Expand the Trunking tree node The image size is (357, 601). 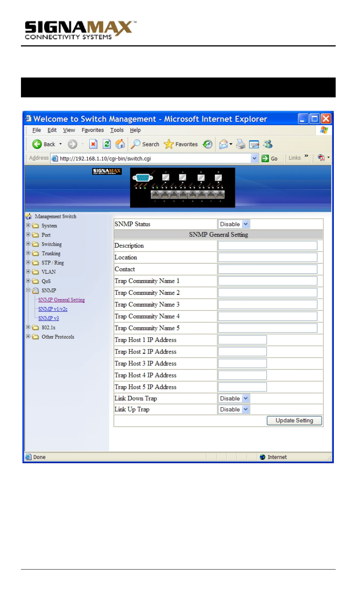[28, 253]
